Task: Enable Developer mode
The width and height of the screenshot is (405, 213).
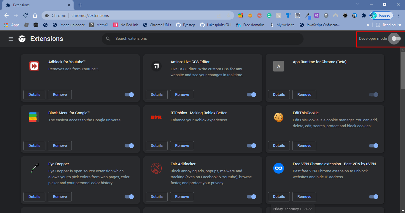Action: [x=395, y=39]
